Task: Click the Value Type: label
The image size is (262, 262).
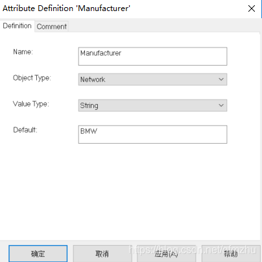Action: point(31,104)
